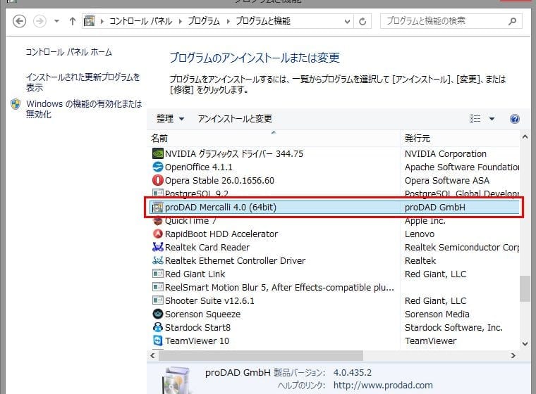Select プログラムと機能 breadcrumb
Screen dimensions: 536x394
click(263, 21)
